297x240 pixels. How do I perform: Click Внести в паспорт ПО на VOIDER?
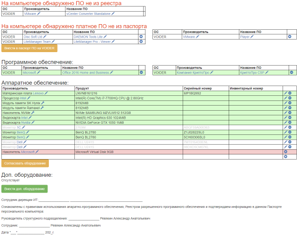(x=29, y=48)
